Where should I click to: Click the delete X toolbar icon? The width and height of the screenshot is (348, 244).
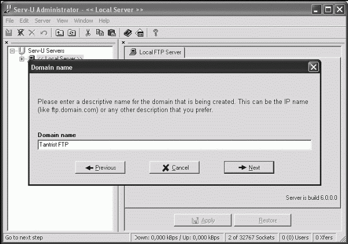click(x=32, y=33)
